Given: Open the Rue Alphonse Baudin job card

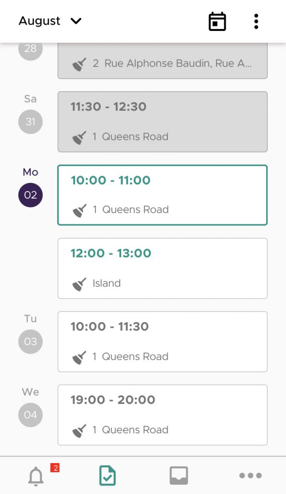Looking at the screenshot, I should [162, 61].
